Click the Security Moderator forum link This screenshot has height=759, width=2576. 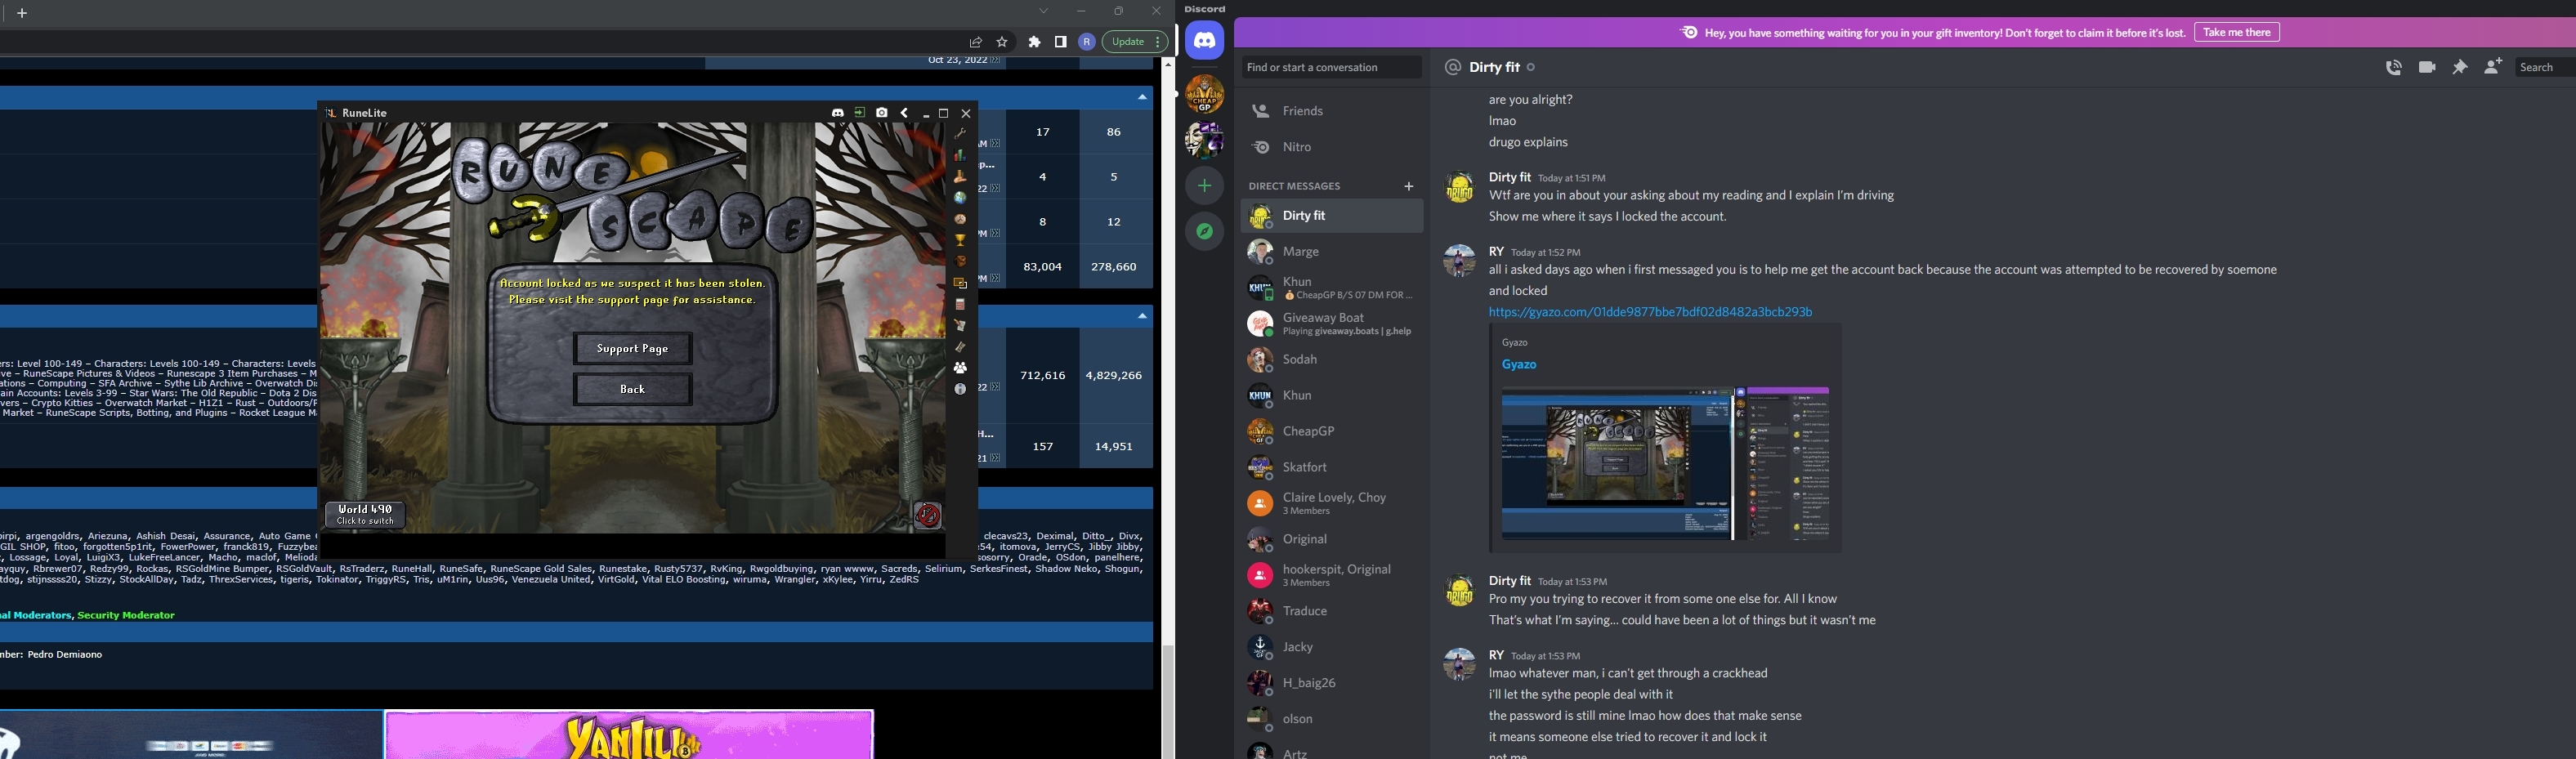126,616
